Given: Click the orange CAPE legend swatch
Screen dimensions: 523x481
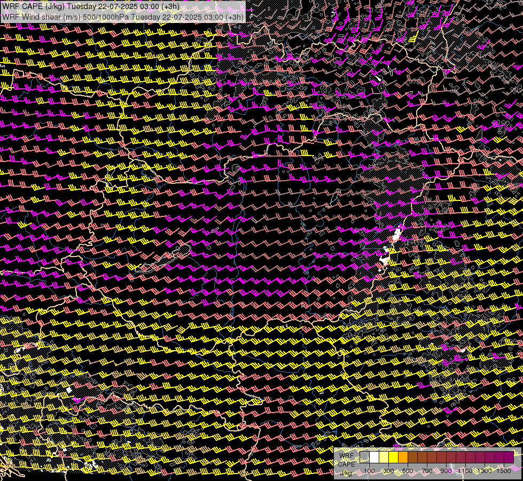Looking at the screenshot, I should coord(403,457).
